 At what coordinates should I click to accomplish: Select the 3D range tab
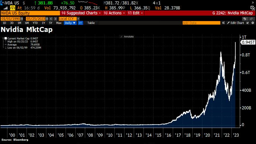[x=12, y=23]
